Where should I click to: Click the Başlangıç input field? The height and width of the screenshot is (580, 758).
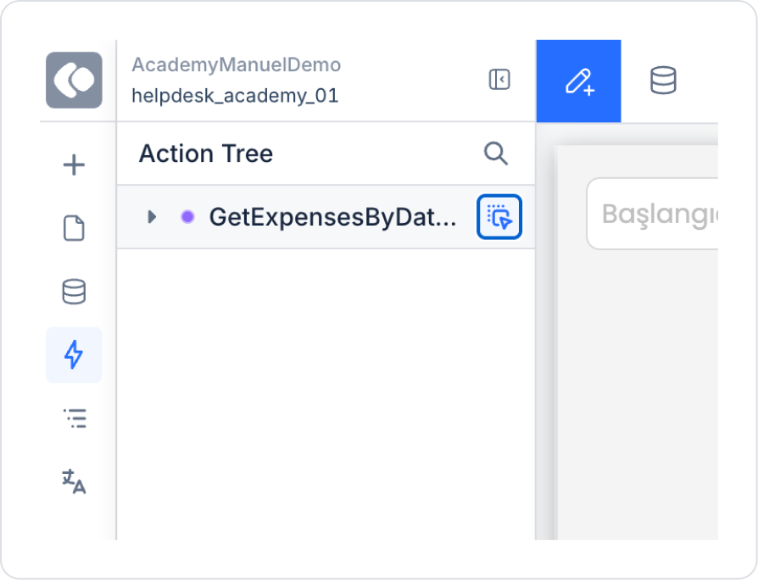[x=652, y=214]
